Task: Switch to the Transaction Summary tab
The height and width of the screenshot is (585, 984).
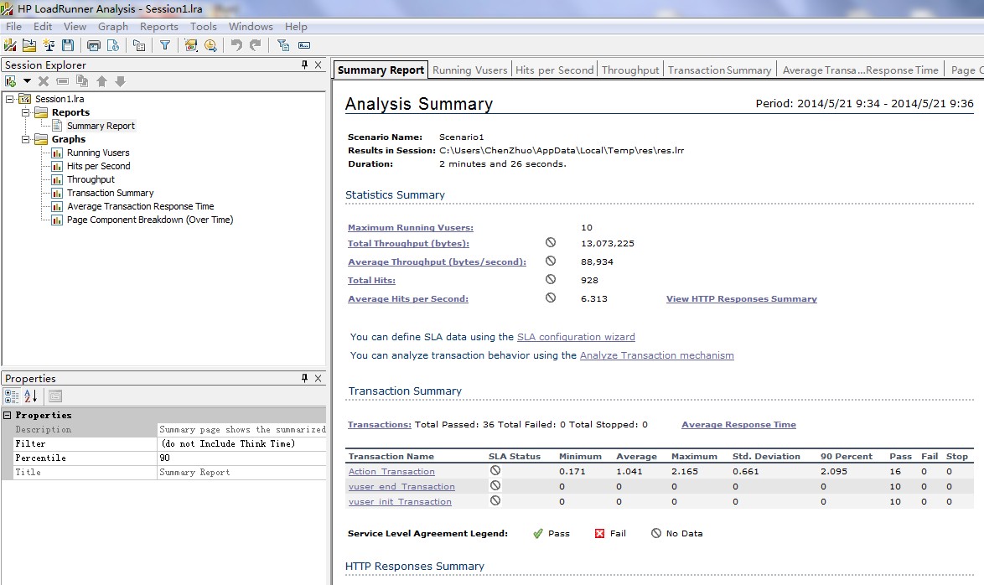Action: point(719,70)
